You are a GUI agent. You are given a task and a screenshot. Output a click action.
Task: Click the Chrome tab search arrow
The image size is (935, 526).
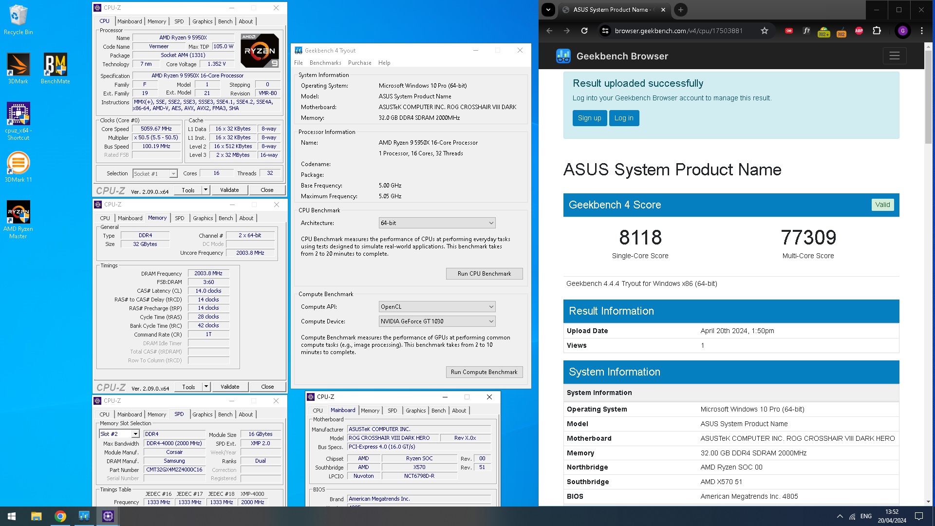coord(548,10)
